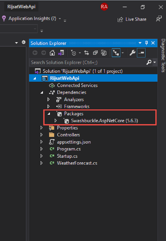This screenshot has height=241, width=166.
Task: Click the Live Share button
Action: pyautogui.click(x=132, y=19)
